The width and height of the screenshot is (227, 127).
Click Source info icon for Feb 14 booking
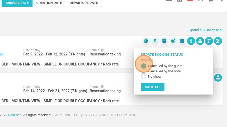102,87
